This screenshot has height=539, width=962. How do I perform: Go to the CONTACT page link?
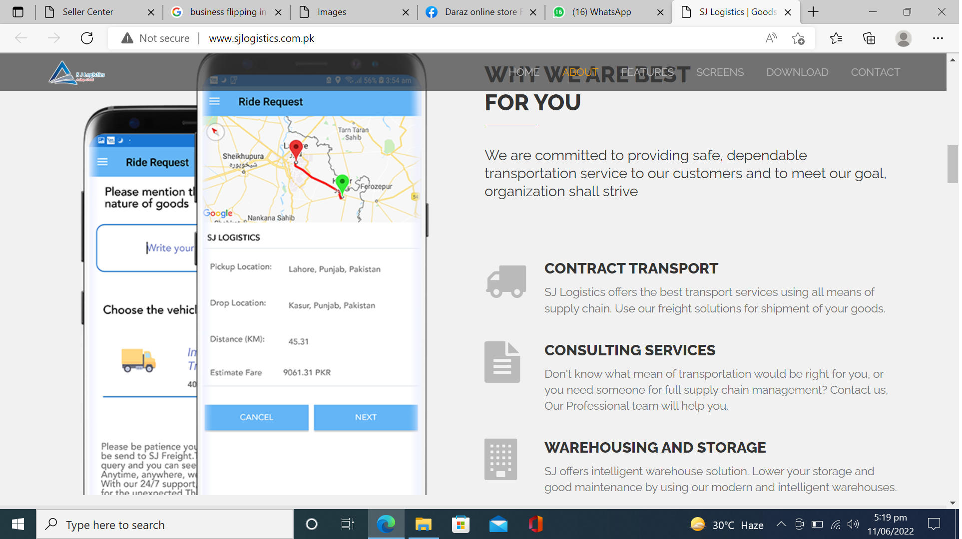(875, 72)
